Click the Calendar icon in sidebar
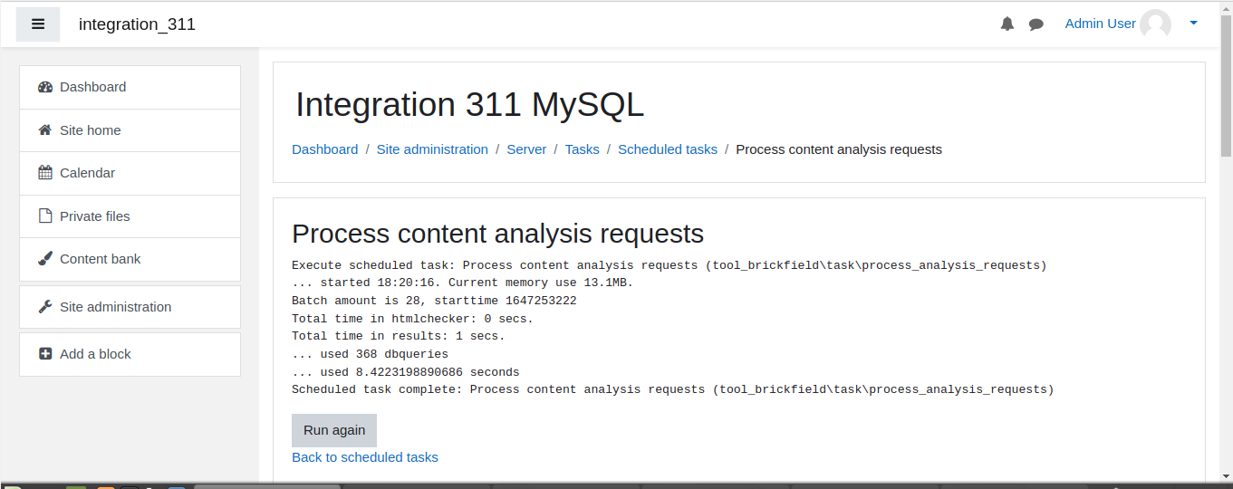 tap(45, 173)
